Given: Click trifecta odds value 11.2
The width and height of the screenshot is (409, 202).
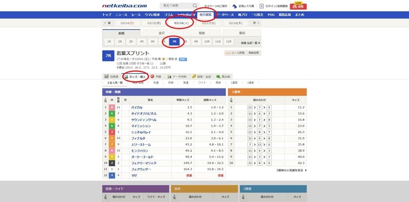Looking at the screenshot, I should pyautogui.click(x=301, y=107).
